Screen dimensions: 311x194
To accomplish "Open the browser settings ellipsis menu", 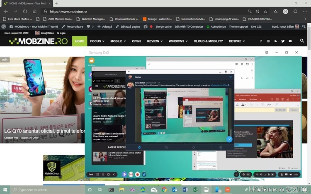I will coord(305,12).
